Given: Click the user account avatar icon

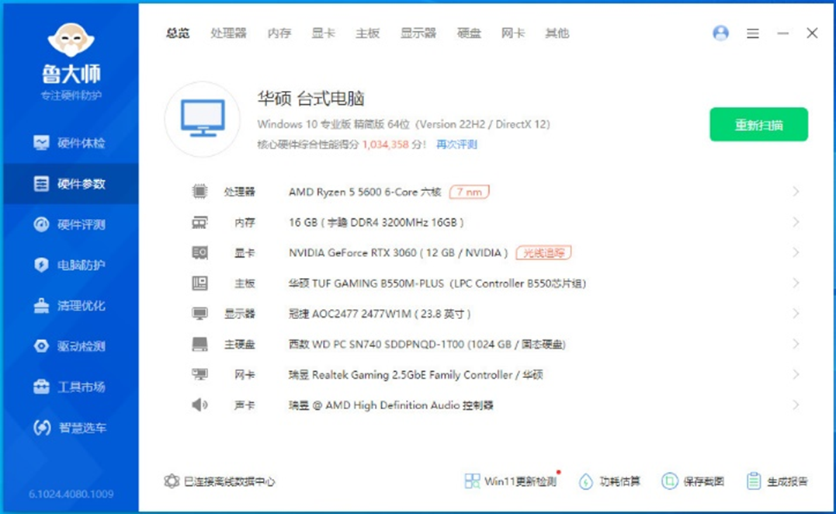Looking at the screenshot, I should [720, 33].
